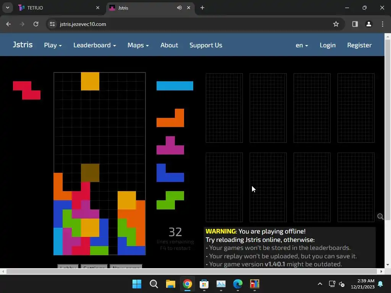391x293 pixels.
Task: Click the scroll right arrow
Action: point(381,271)
